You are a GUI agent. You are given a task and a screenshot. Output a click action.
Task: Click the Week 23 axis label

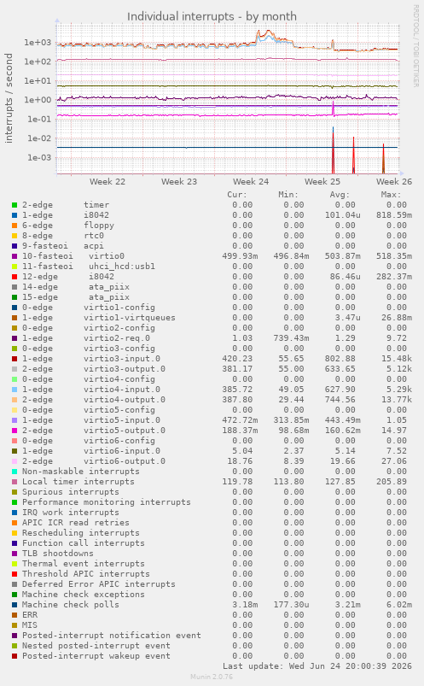coord(179,182)
